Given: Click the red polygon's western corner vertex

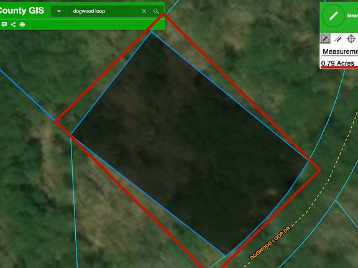Looking at the screenshot, I should (x=56, y=121).
